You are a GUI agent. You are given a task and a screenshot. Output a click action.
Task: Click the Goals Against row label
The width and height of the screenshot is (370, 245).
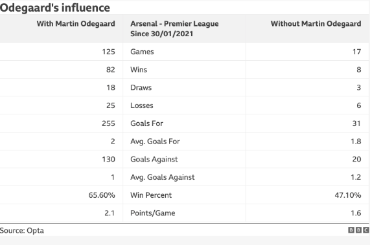pos(154,159)
